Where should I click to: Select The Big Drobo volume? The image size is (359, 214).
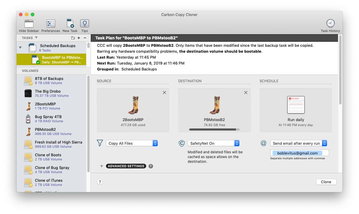pos(48,93)
